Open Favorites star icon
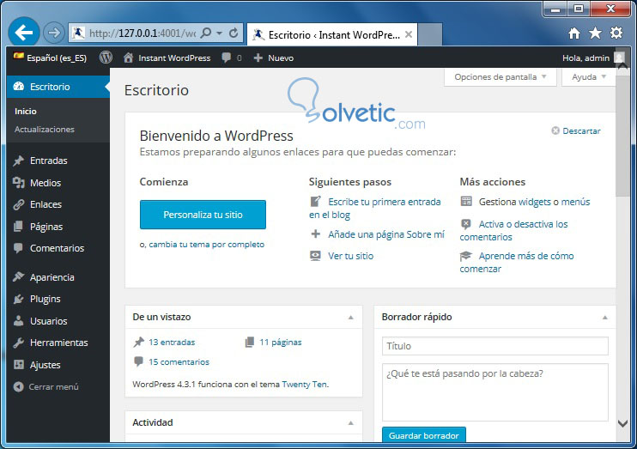Screen dimensions: 637x449 click(x=595, y=33)
